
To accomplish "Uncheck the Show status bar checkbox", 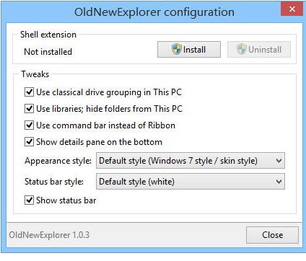I will coord(29,200).
